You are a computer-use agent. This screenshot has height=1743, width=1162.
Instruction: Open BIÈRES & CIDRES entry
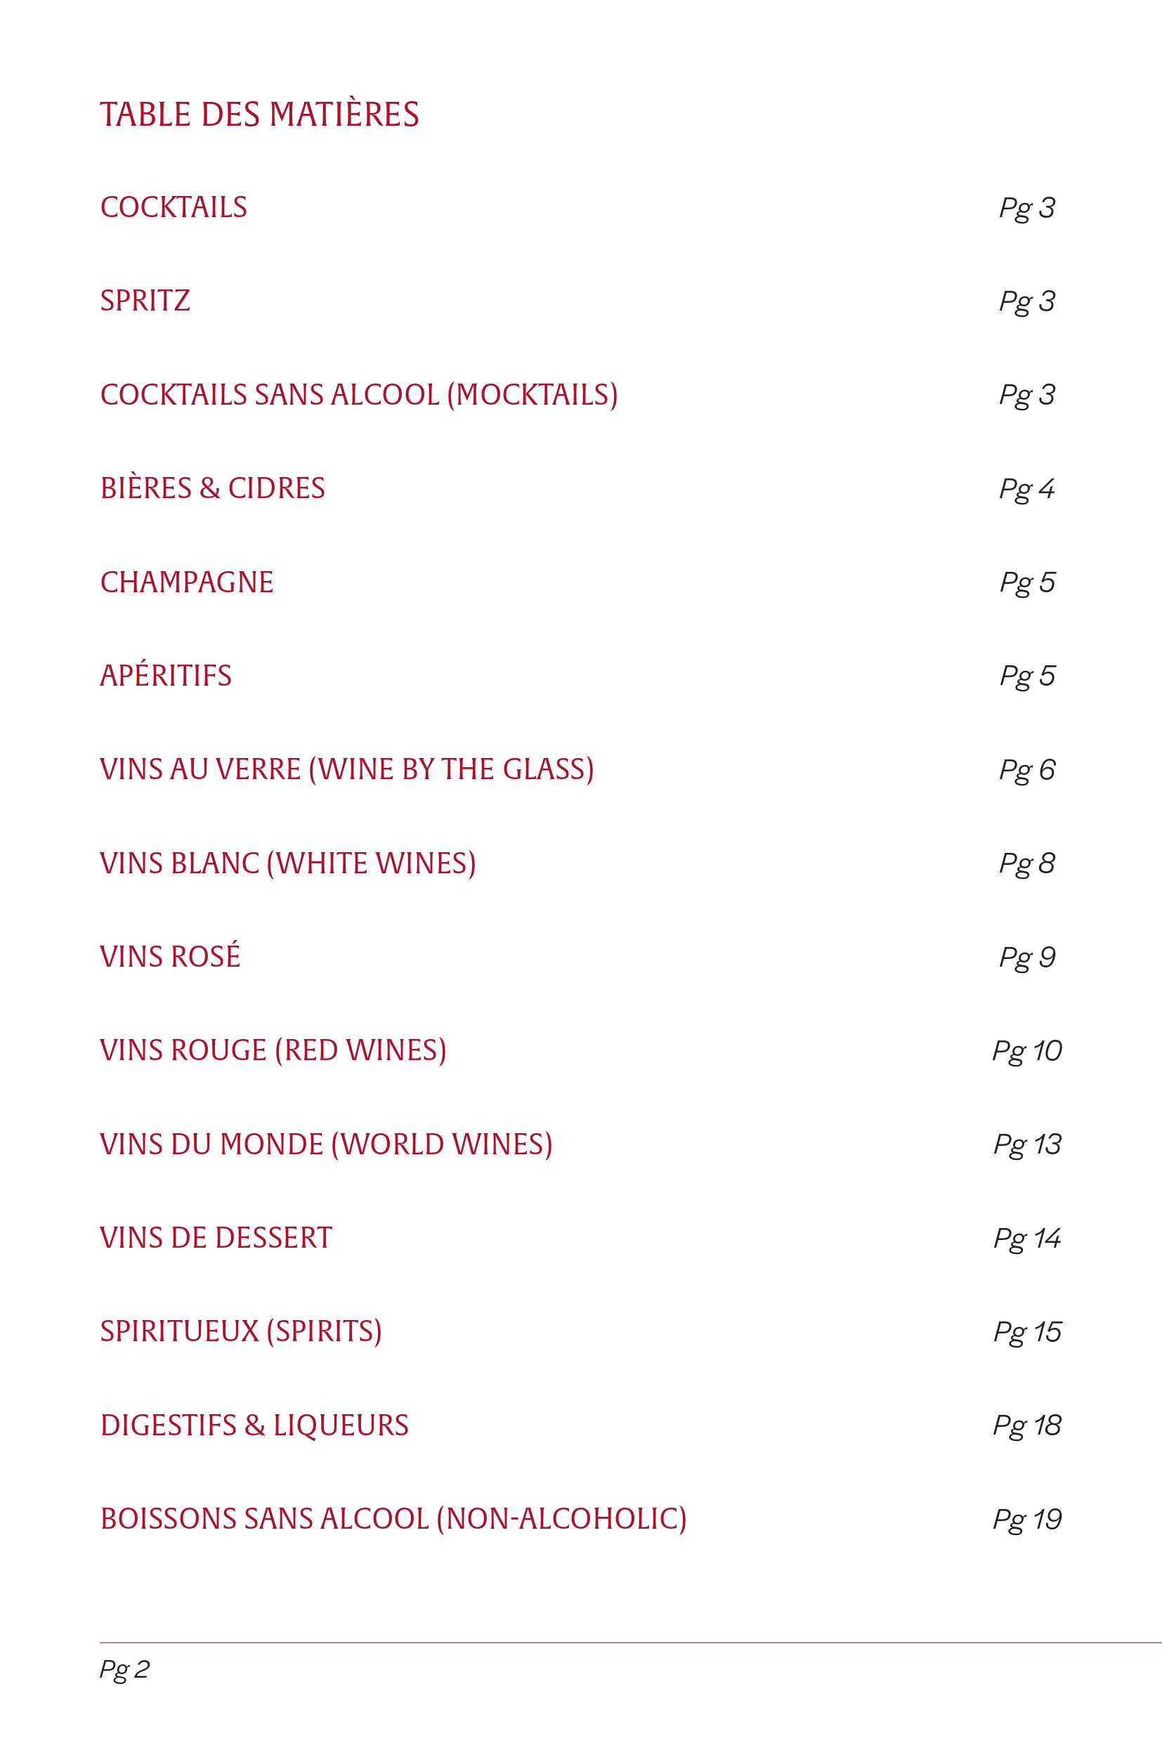pos(213,488)
